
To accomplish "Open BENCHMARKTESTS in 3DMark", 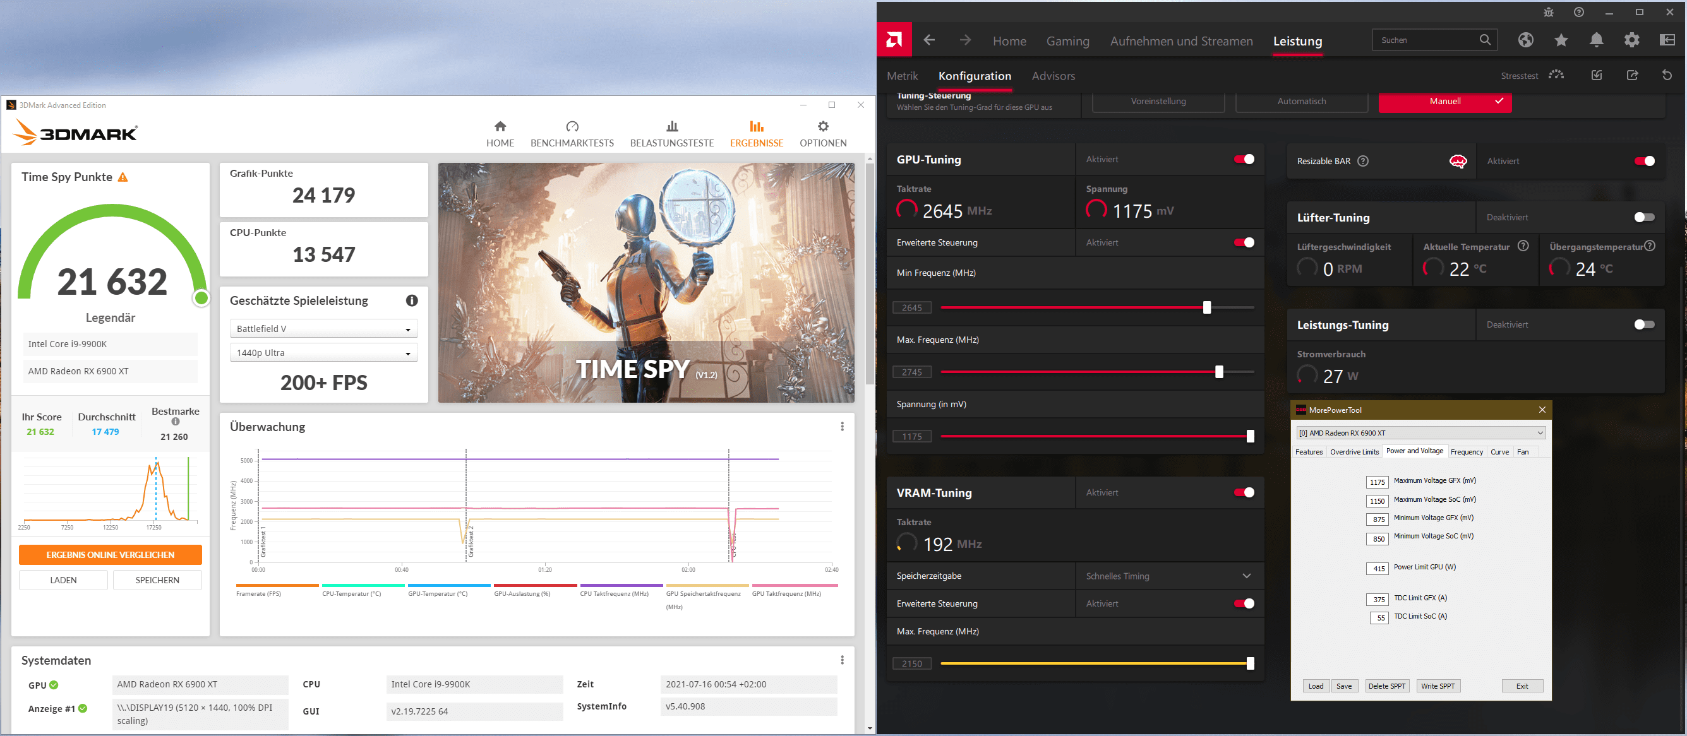I will coord(572,133).
